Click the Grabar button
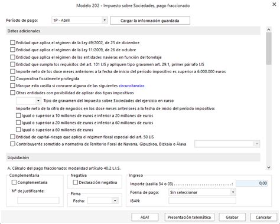 pos(232,217)
